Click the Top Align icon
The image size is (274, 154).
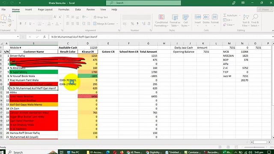pos(68,17)
